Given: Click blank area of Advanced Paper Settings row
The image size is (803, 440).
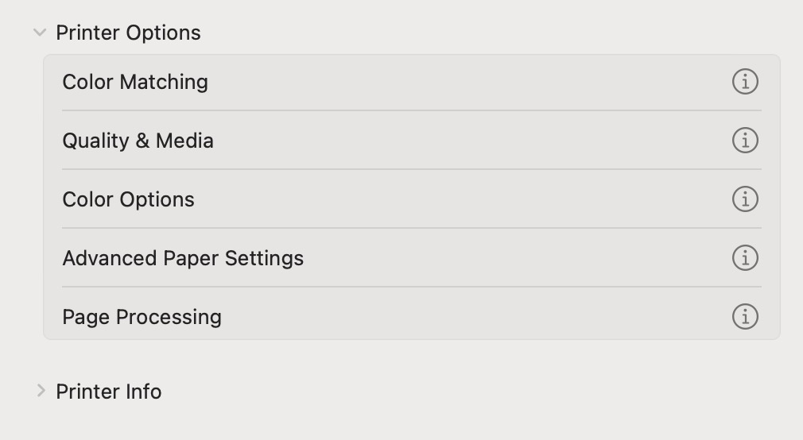Looking at the screenshot, I should [x=509, y=258].
